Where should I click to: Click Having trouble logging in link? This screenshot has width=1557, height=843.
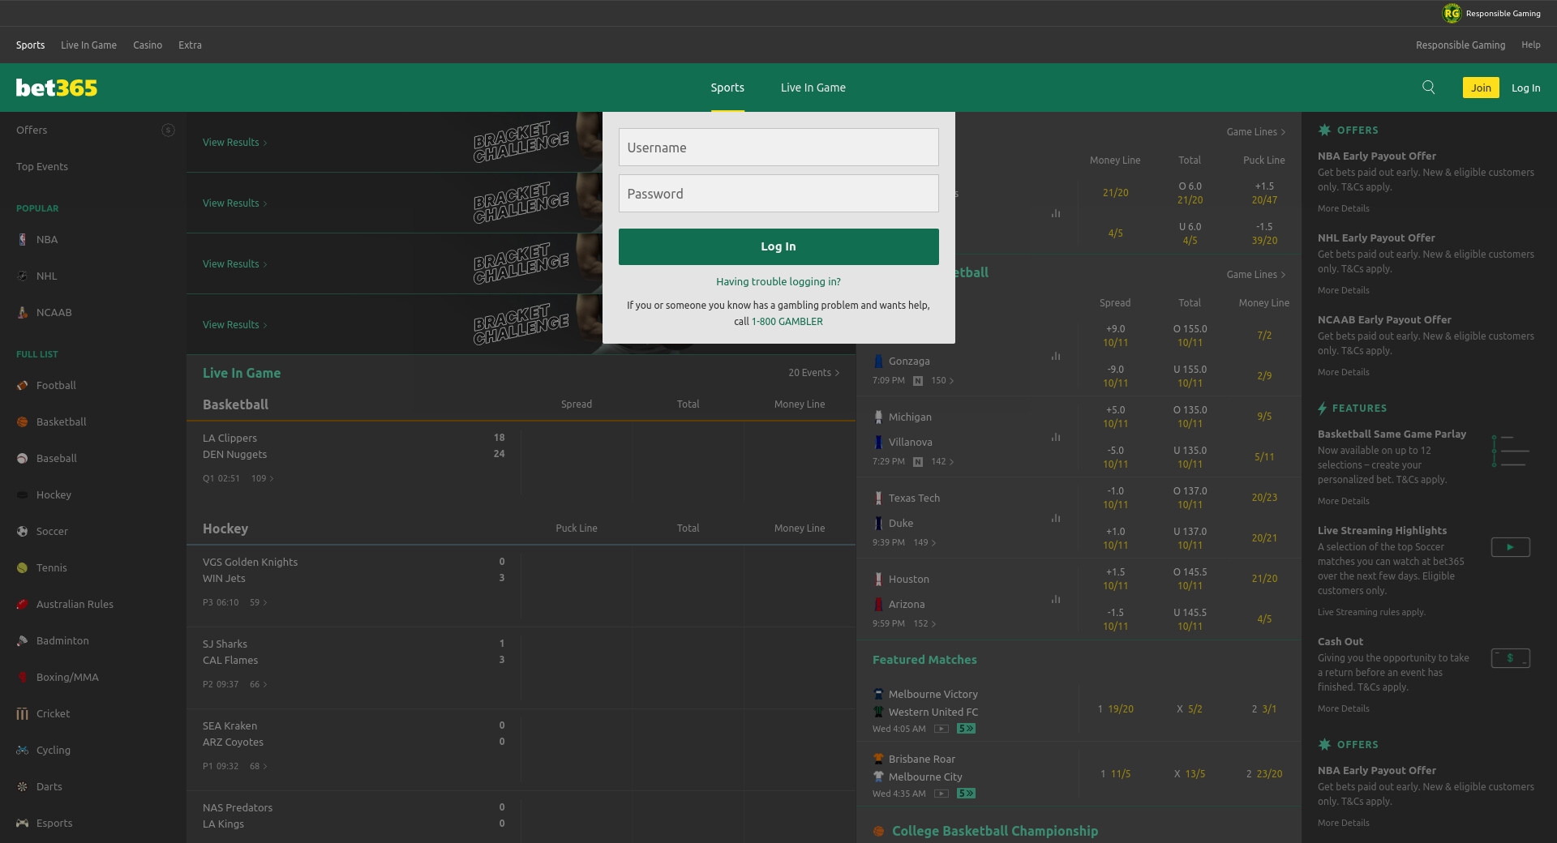pos(778,282)
